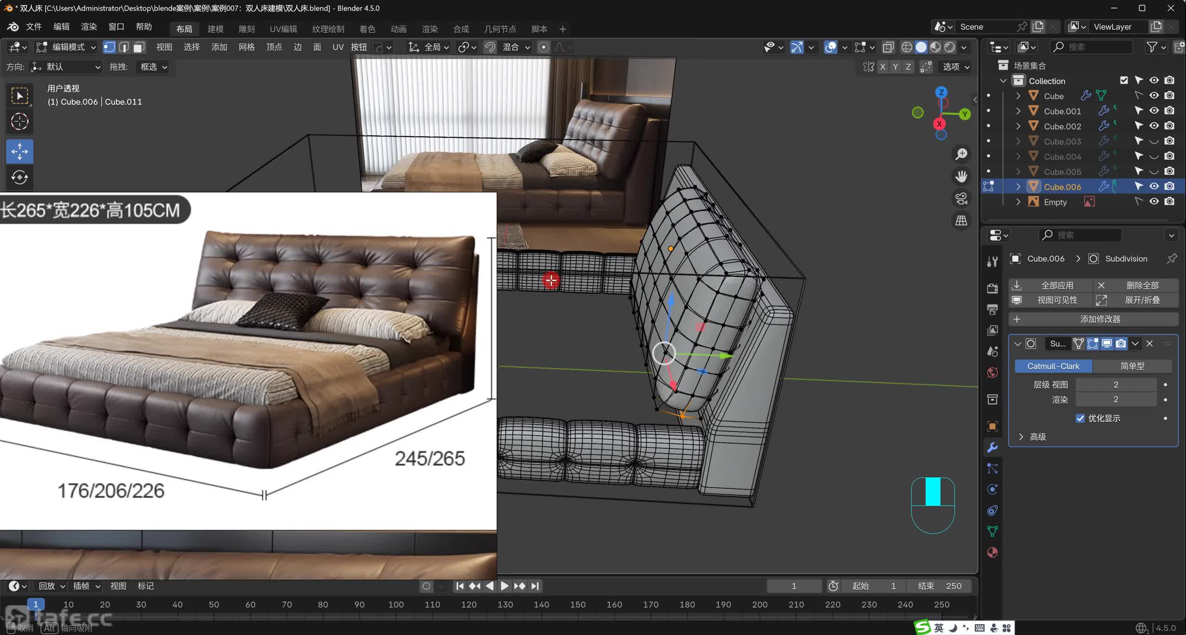Click the 层级 视图 value field
The height and width of the screenshot is (635, 1186).
(x=1115, y=385)
